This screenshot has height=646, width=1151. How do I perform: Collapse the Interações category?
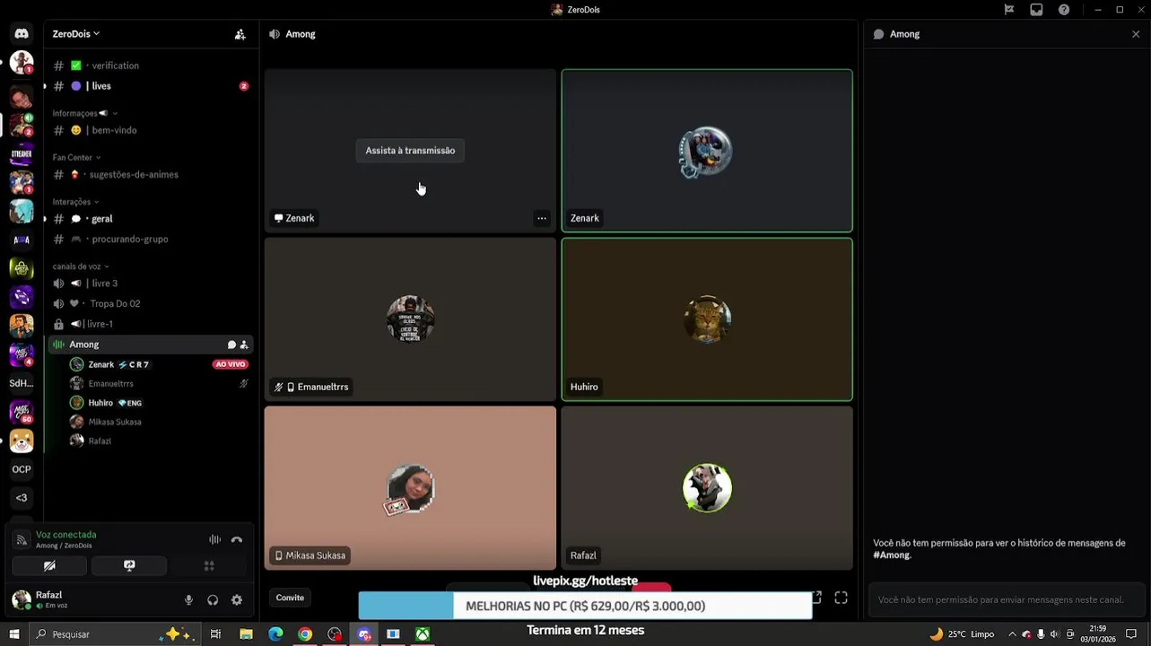pos(75,202)
